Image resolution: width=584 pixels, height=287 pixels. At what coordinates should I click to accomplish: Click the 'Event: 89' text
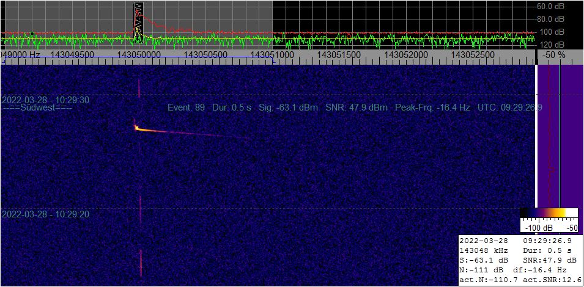(x=187, y=108)
